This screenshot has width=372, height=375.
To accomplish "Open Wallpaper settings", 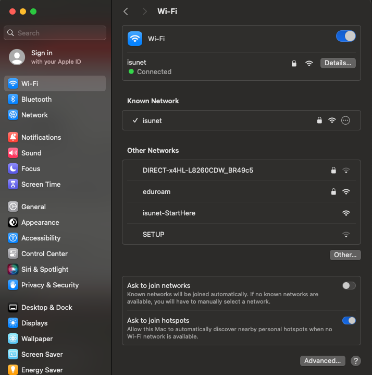I will click(x=55, y=338).
